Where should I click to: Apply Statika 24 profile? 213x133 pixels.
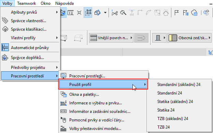(x=179, y=110)
